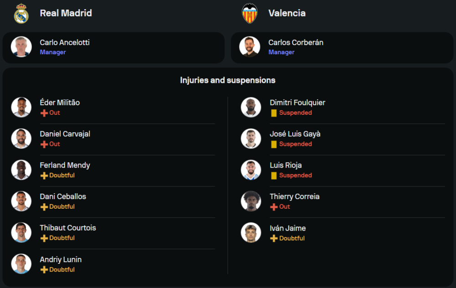Screen dimensions: 456x288
Task: Open Dani Ceballos player profile
Action: (63, 196)
